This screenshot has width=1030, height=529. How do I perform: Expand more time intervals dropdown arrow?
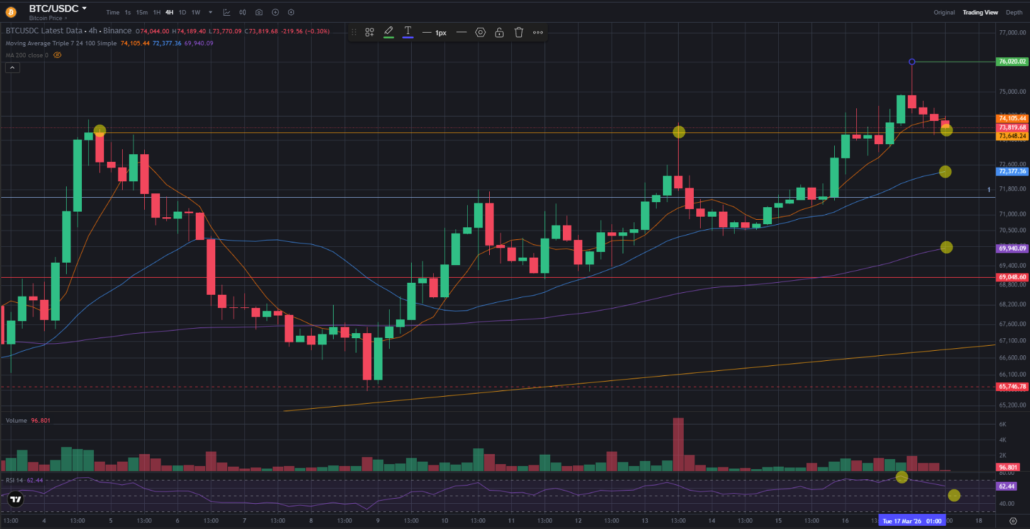pos(210,13)
